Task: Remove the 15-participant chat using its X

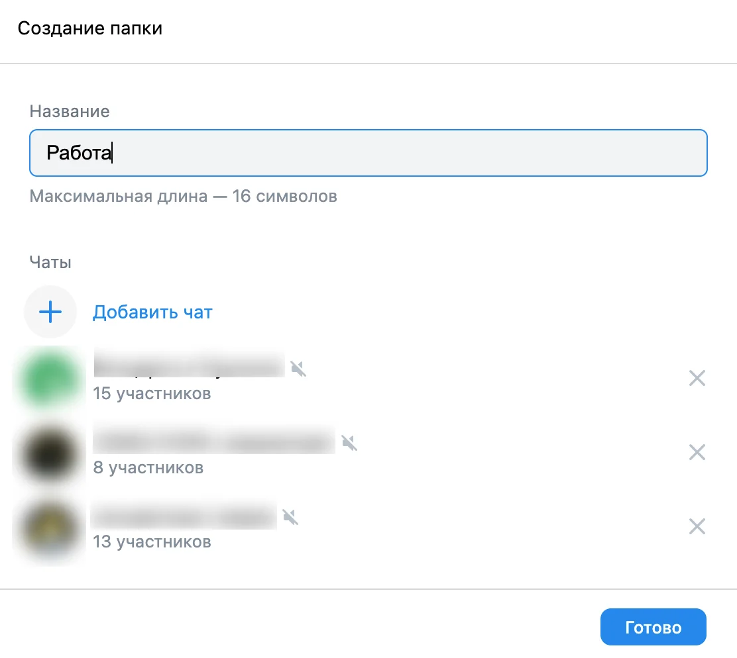Action: pos(697,378)
